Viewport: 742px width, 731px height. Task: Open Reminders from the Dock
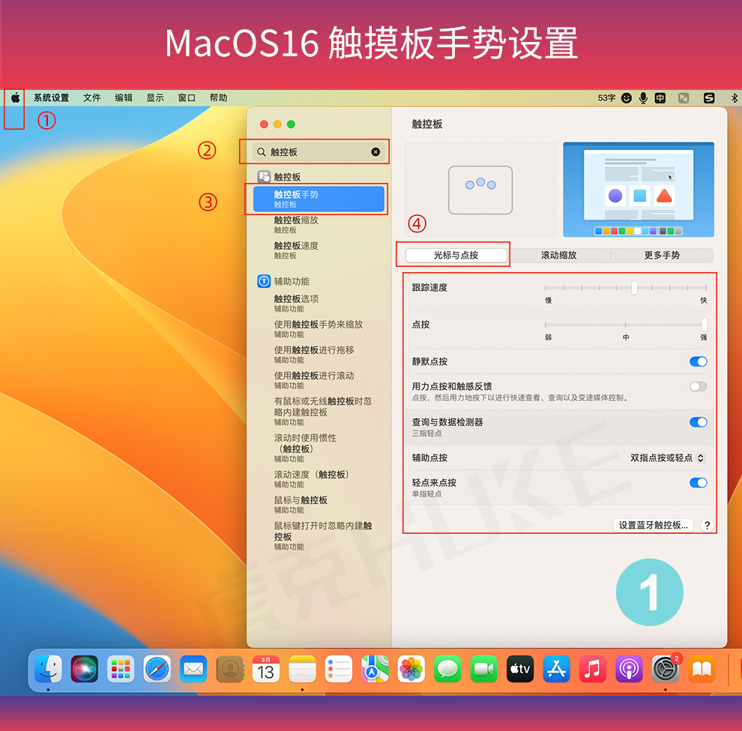coord(338,669)
